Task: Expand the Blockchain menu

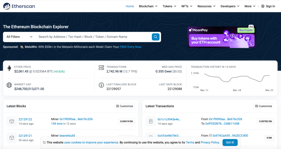Action: pyautogui.click(x=148, y=6)
